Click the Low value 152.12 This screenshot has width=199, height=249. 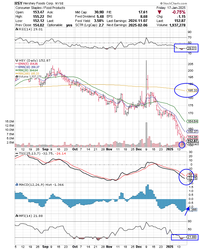coord(38,21)
